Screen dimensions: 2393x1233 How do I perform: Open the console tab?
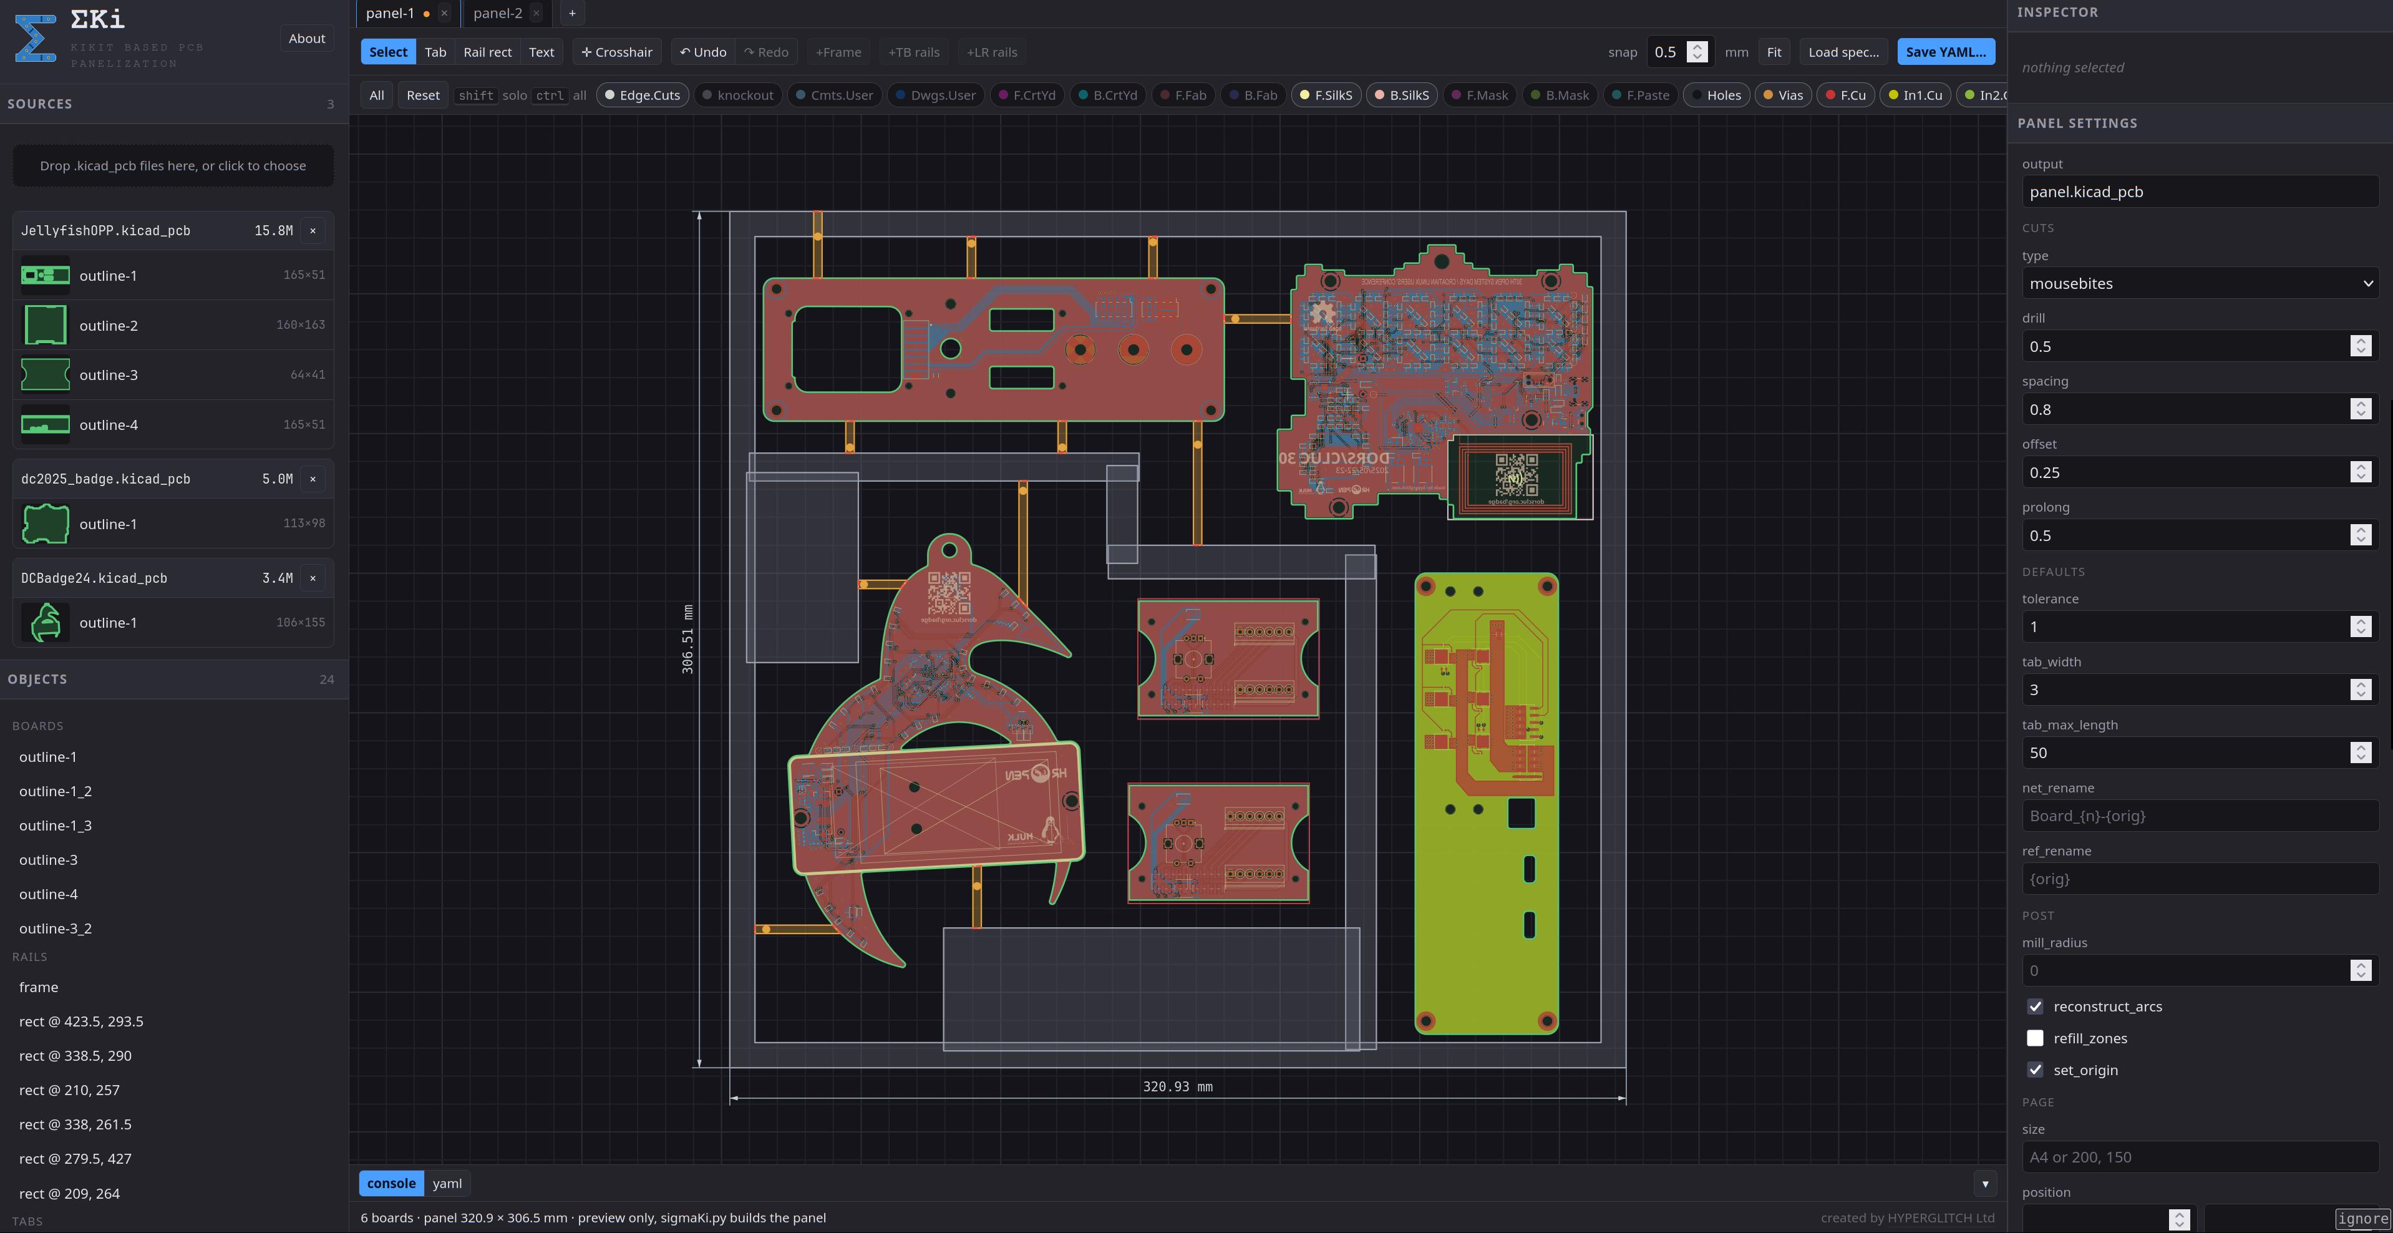pyautogui.click(x=391, y=1183)
